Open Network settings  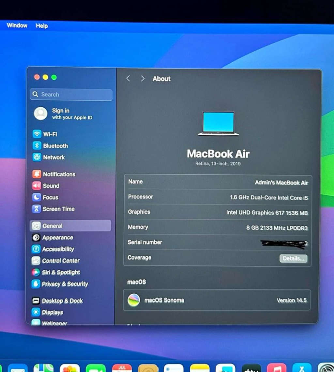(x=37, y=157)
